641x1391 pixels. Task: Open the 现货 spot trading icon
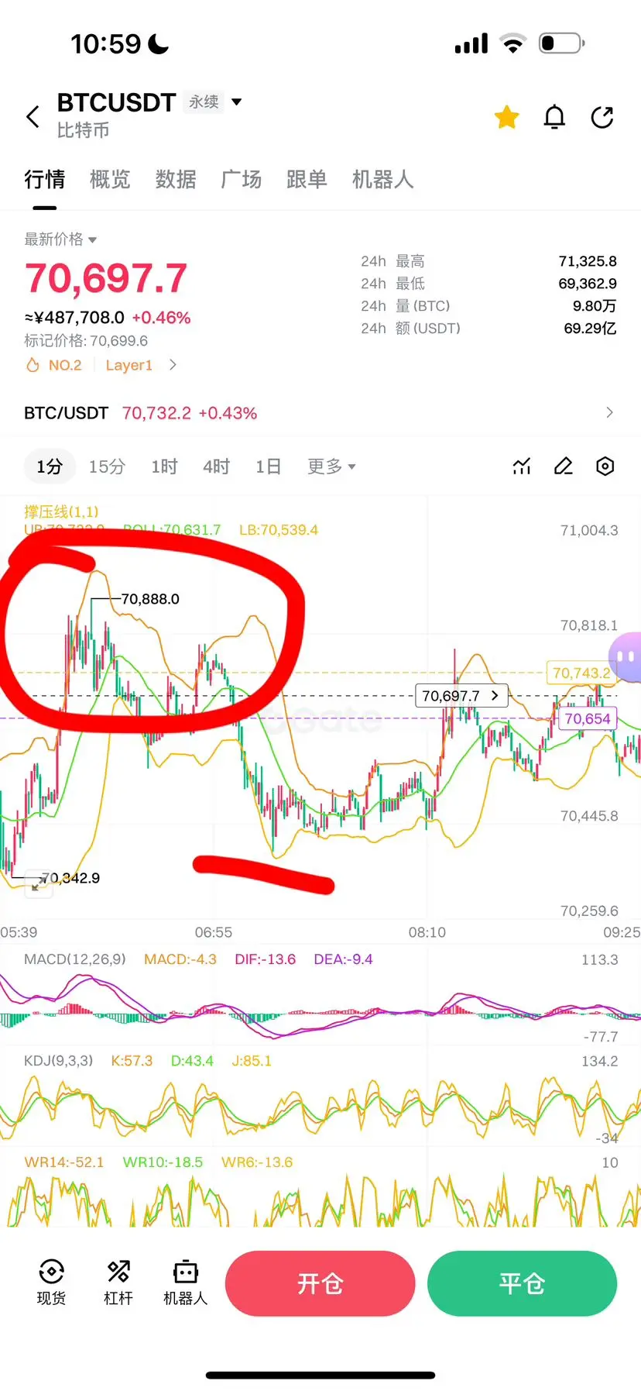(x=51, y=1283)
